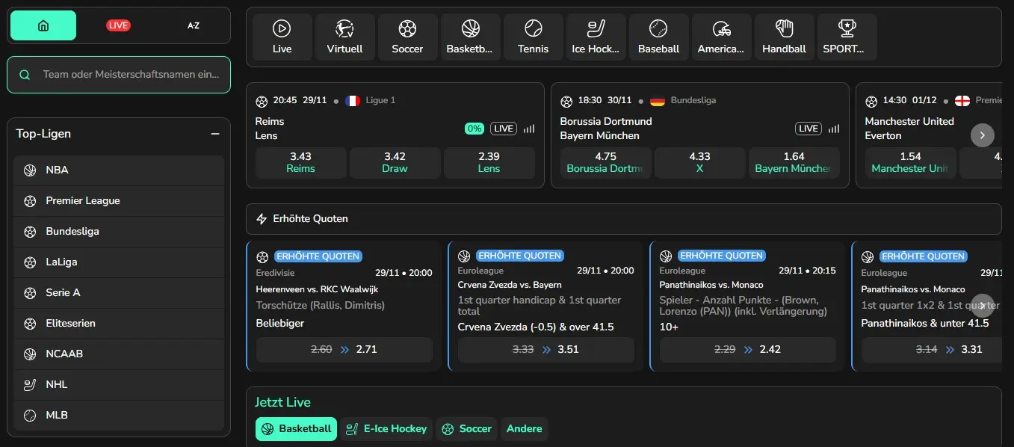Switch to the Andere live tab
This screenshot has width=1014, height=447.
(525, 429)
